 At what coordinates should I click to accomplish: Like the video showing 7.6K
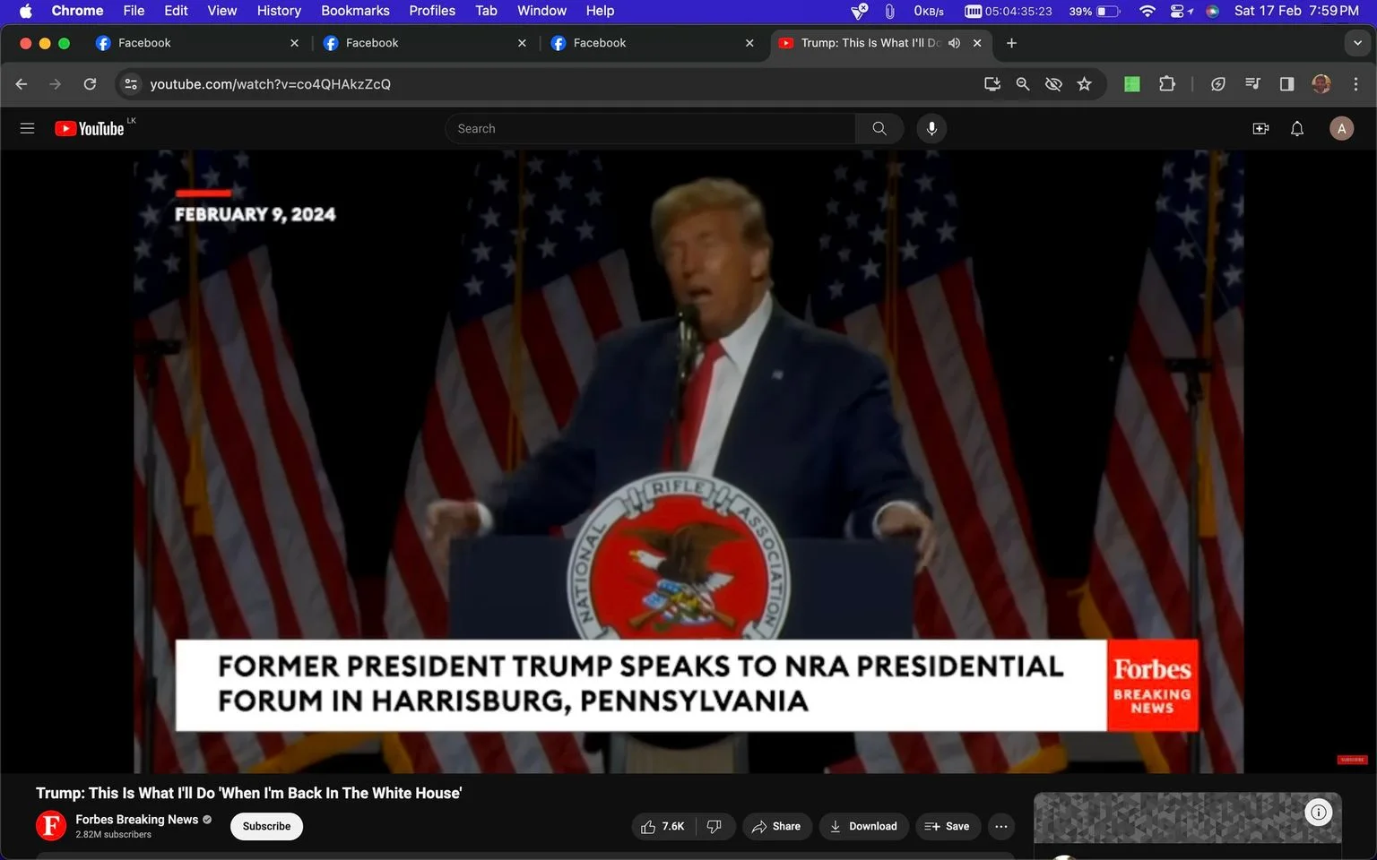tap(663, 826)
